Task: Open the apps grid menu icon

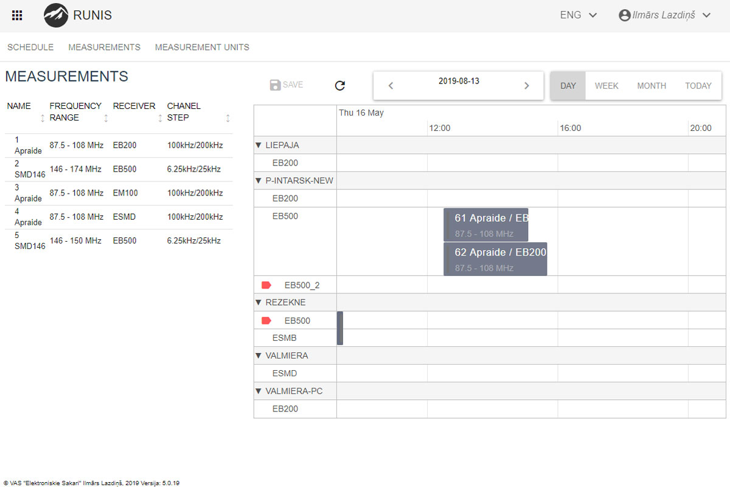Action: (17, 16)
